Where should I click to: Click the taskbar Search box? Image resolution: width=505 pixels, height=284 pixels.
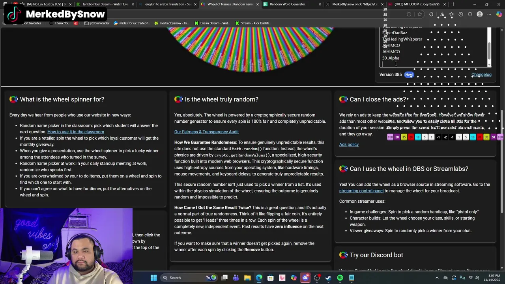pyautogui.click(x=189, y=278)
